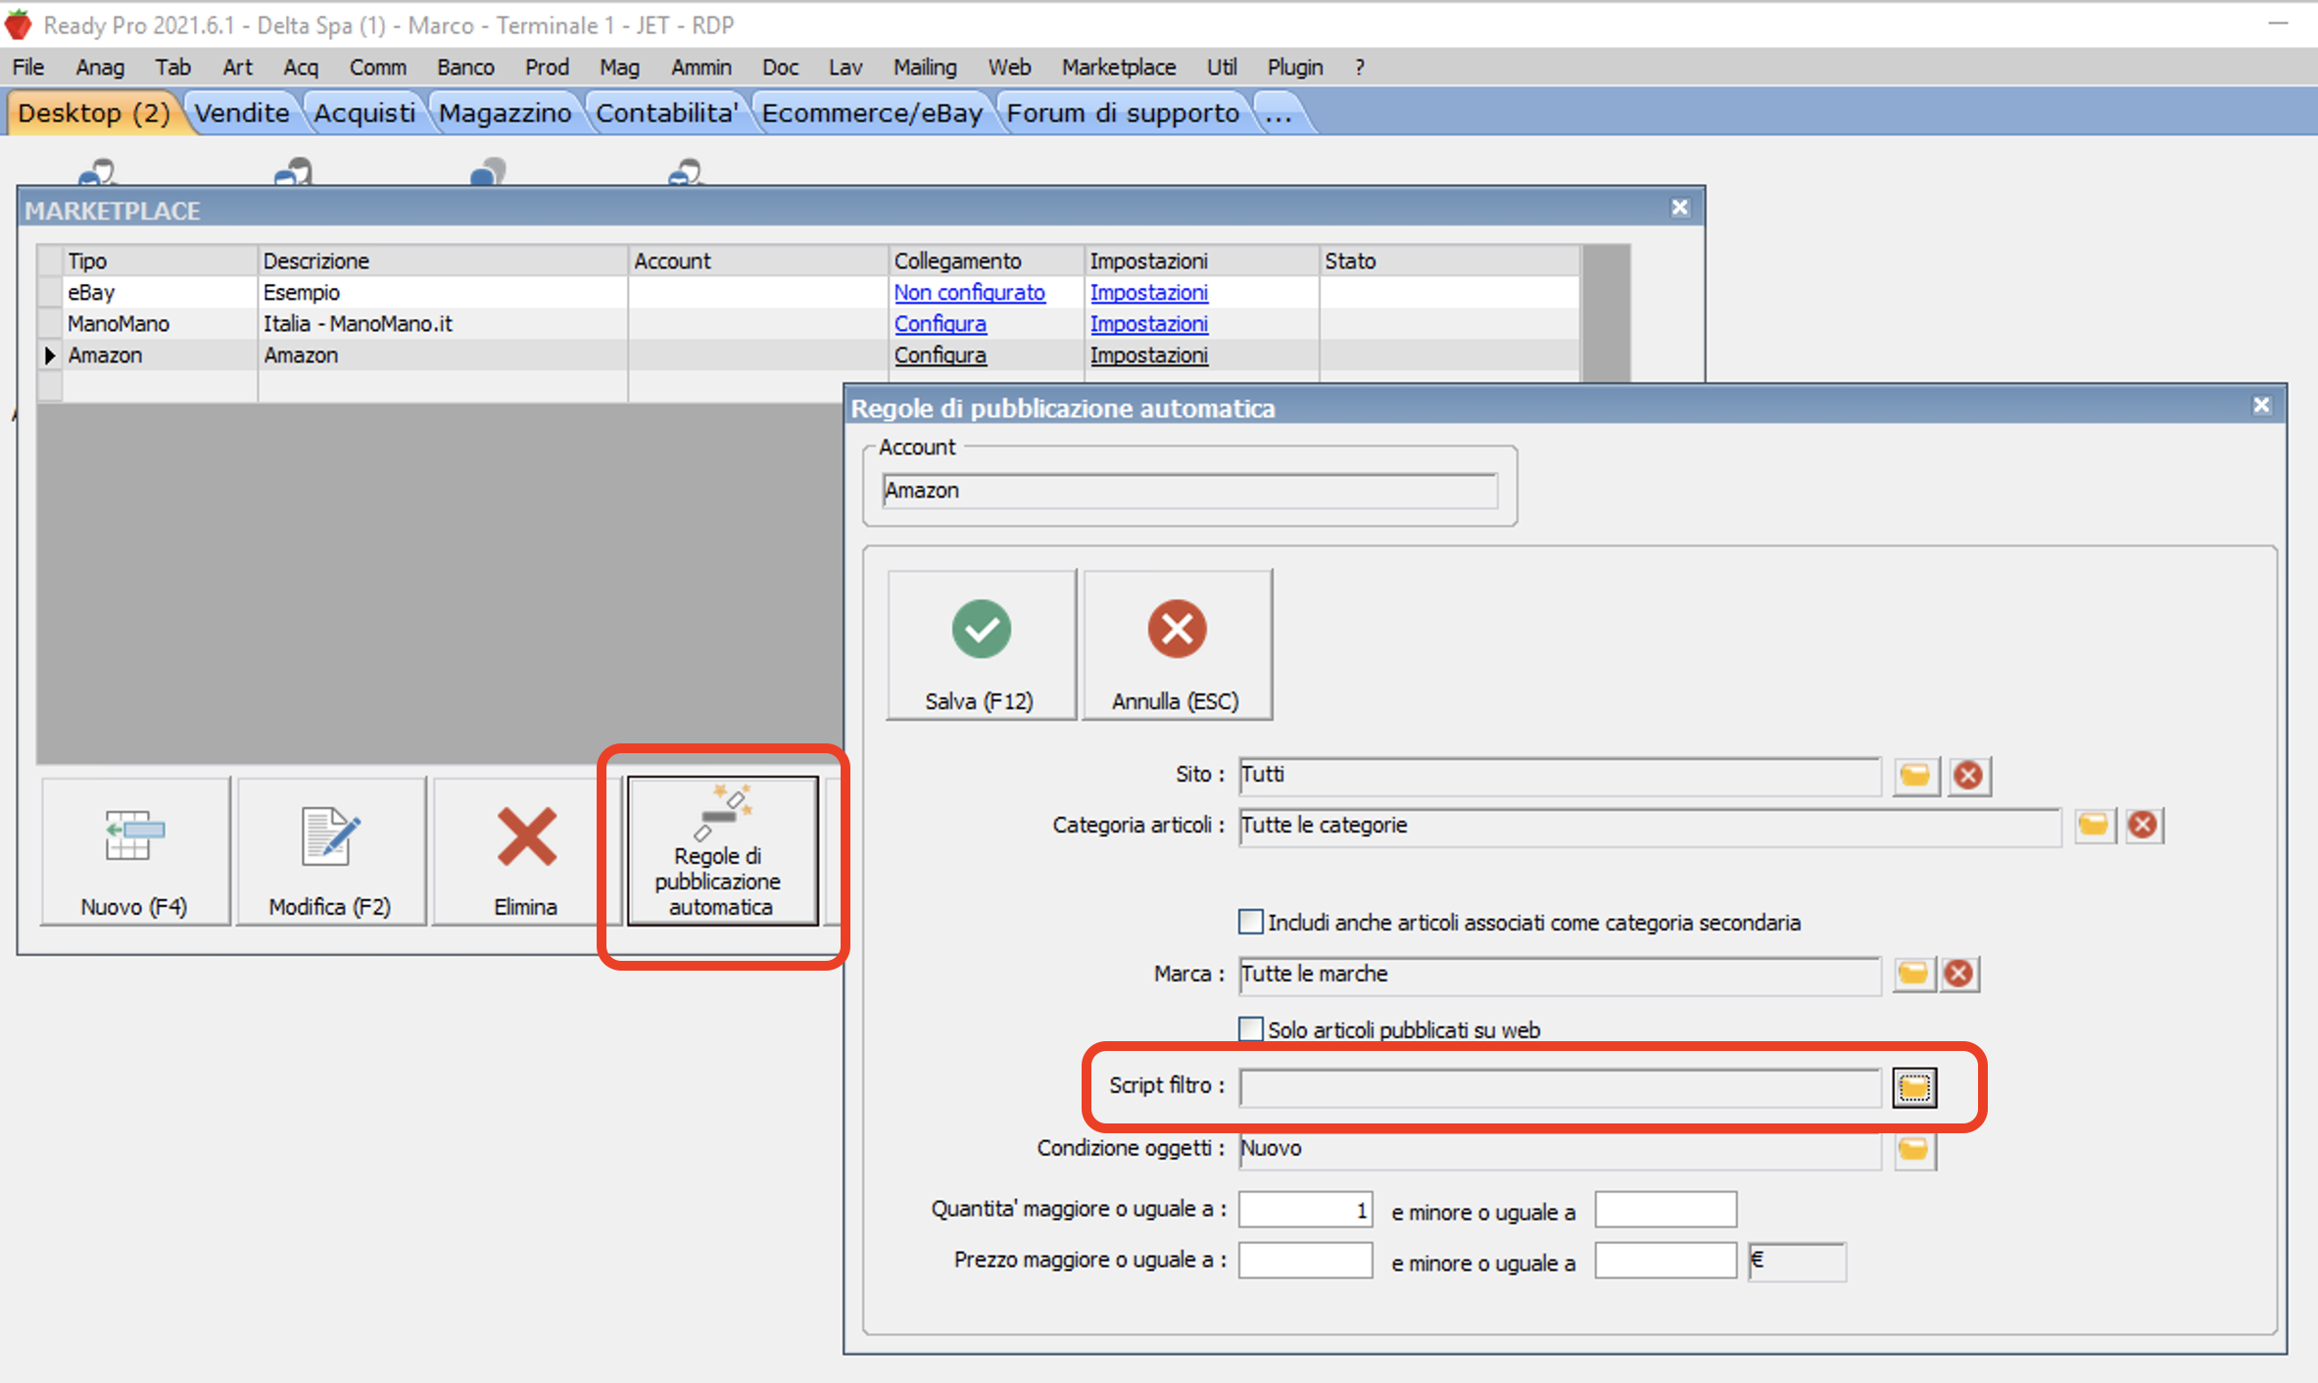Image resolution: width=2318 pixels, height=1383 pixels.
Task: Select the eBay row in Marketplace table
Action: click(807, 292)
